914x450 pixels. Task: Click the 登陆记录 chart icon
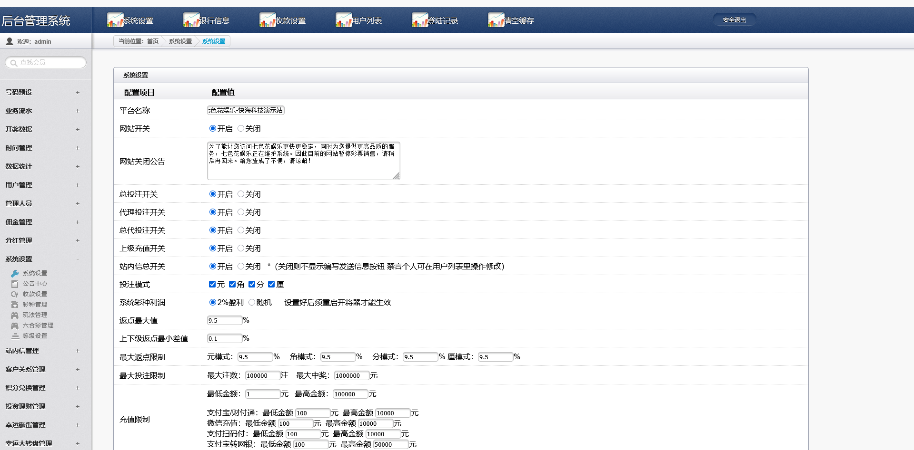coord(419,20)
